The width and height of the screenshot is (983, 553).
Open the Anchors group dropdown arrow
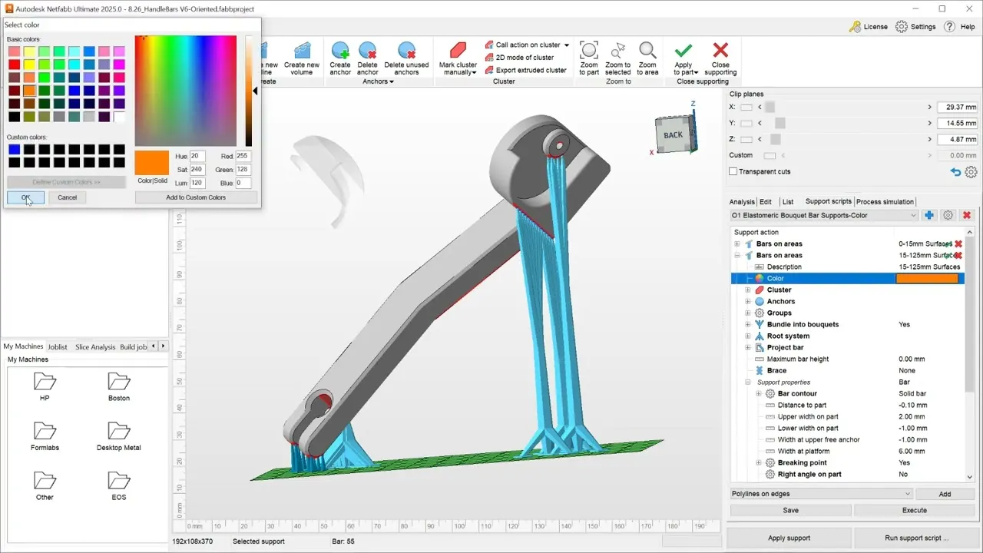[x=392, y=82]
